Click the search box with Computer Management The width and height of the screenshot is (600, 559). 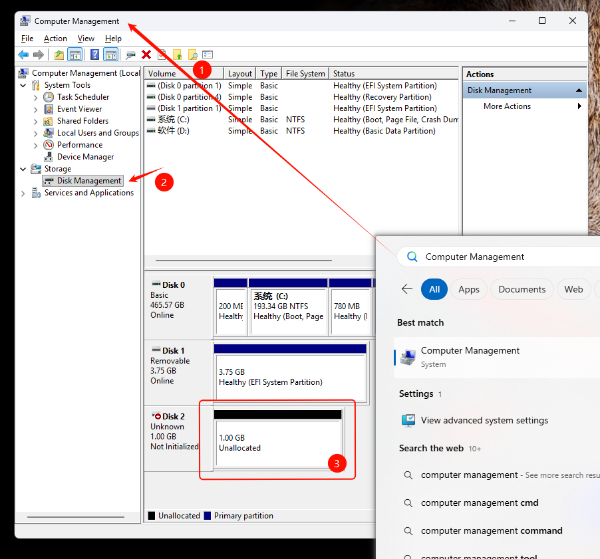coord(499,257)
